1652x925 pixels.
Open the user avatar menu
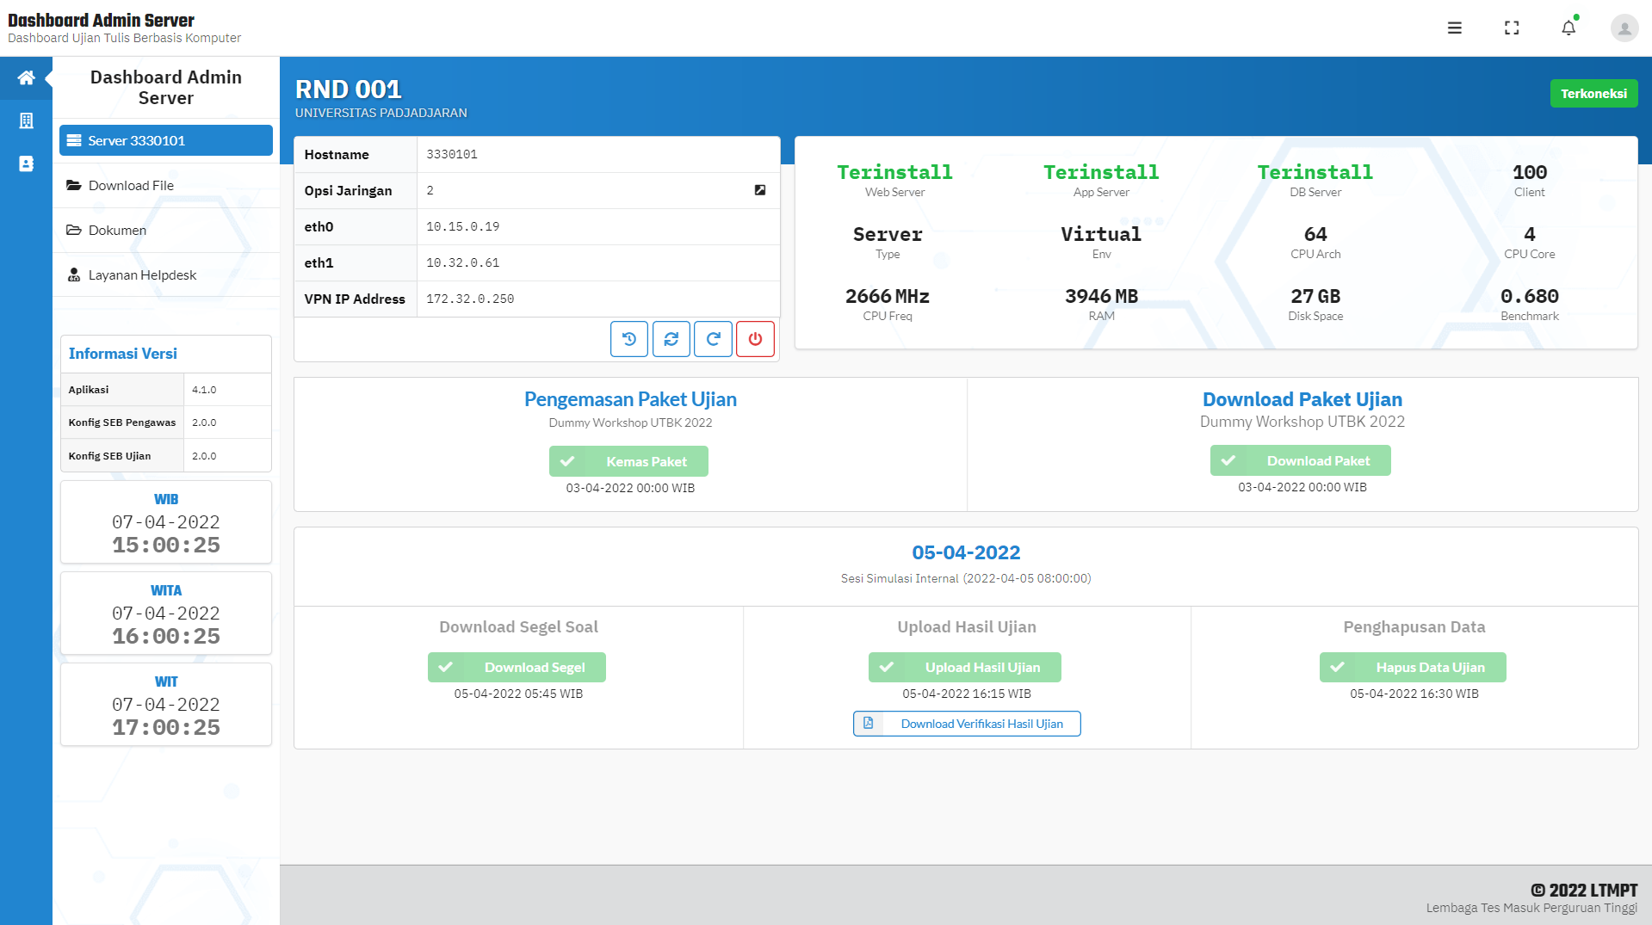[x=1624, y=28]
